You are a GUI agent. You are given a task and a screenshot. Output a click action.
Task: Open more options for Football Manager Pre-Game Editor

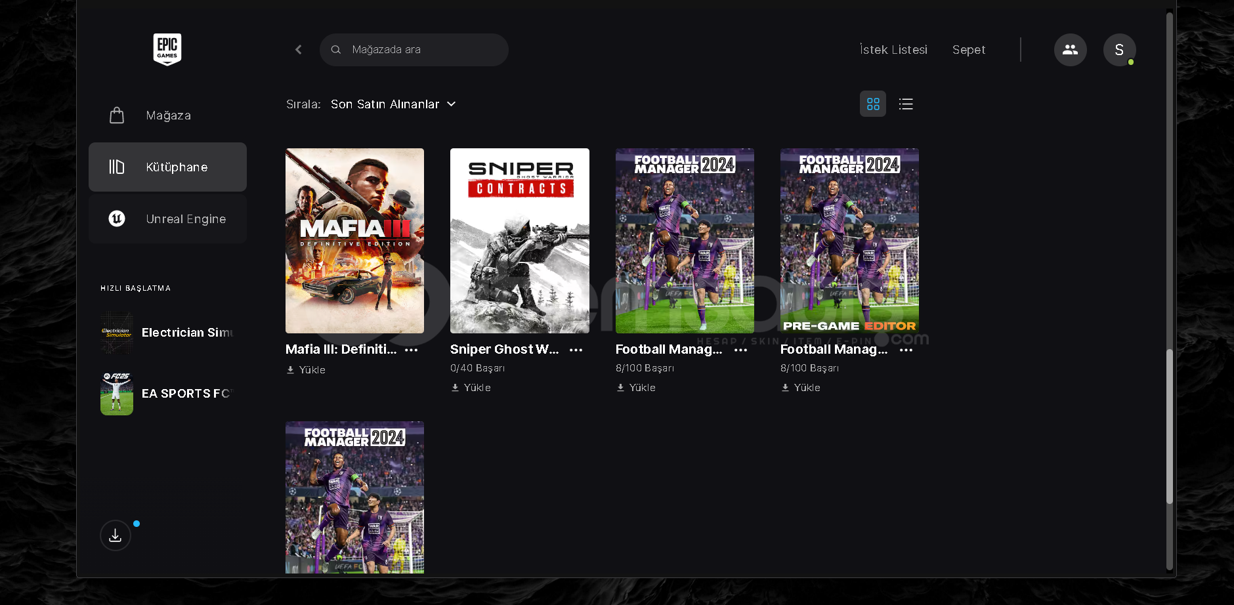pos(906,350)
